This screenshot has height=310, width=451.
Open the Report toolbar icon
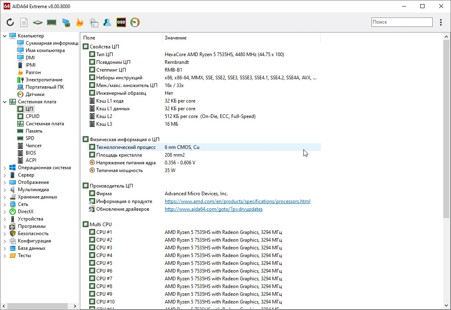point(24,22)
